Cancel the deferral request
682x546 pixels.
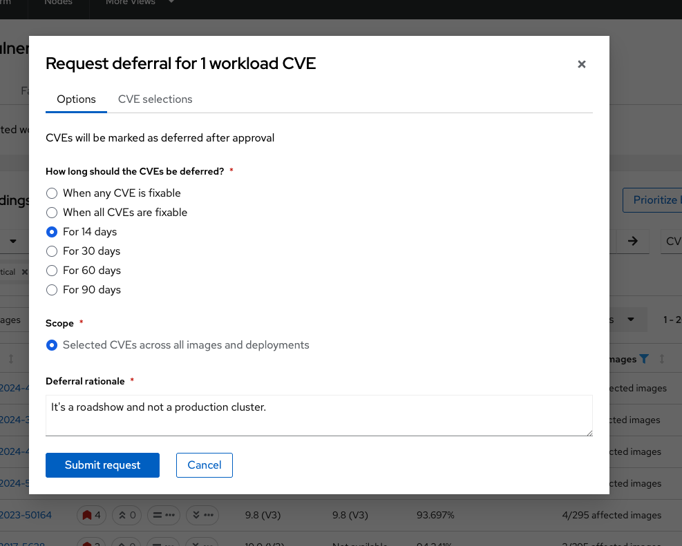(205, 465)
